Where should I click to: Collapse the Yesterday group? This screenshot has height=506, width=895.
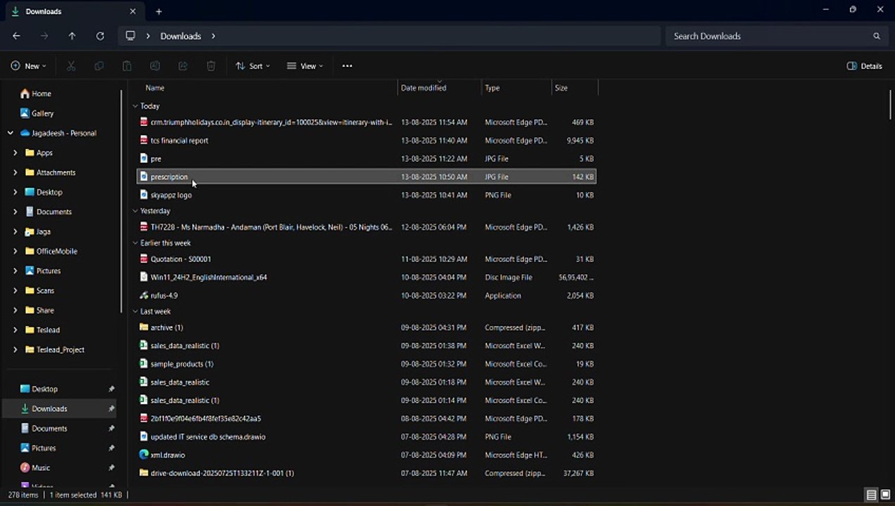[x=135, y=211]
